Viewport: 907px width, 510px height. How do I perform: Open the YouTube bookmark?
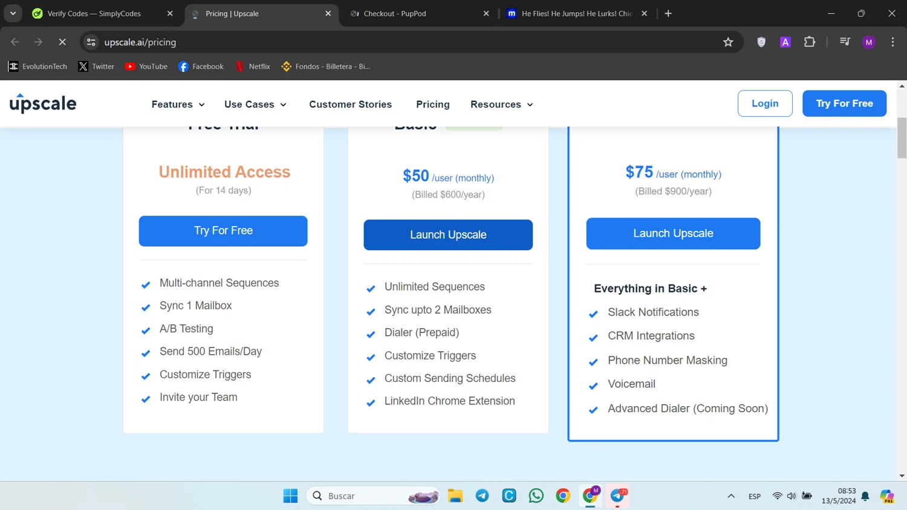[146, 66]
